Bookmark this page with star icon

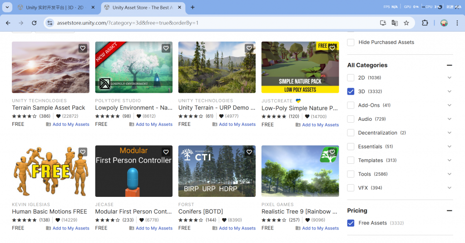coord(406,23)
